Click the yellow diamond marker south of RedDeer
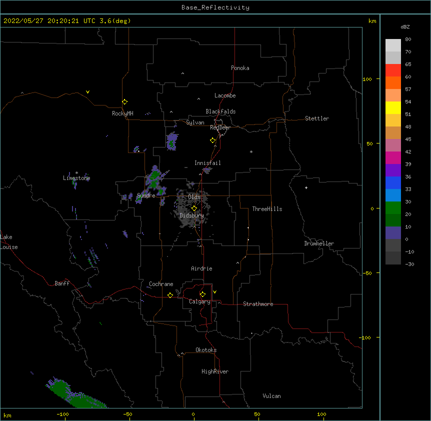 pos(213,140)
